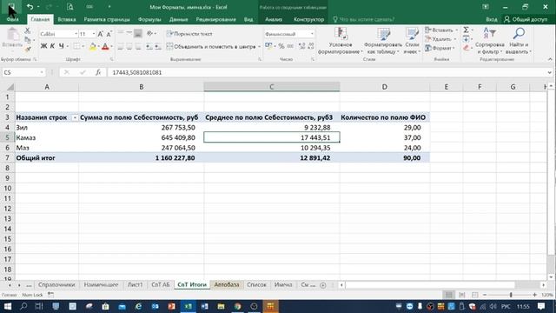The image size is (556, 313).
Task: Toggle italic formatting (К)
Action: [52, 46]
